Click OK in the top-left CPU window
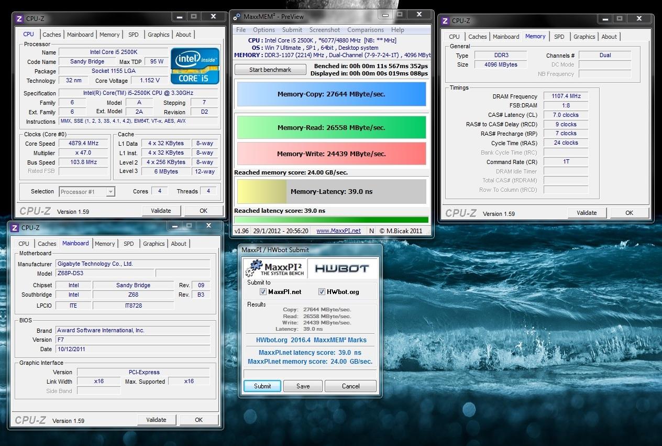Screen dimensions: 662x446 click(204, 211)
